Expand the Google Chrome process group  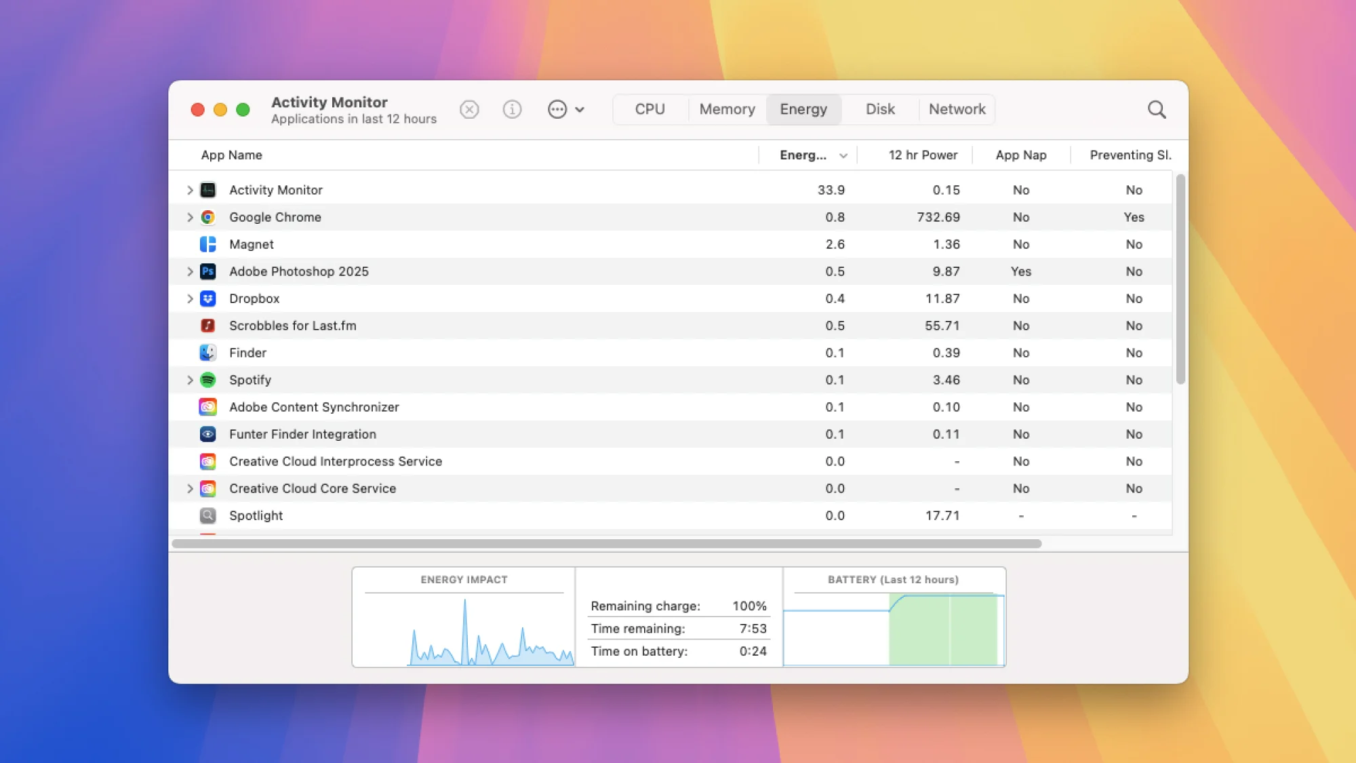pos(190,217)
